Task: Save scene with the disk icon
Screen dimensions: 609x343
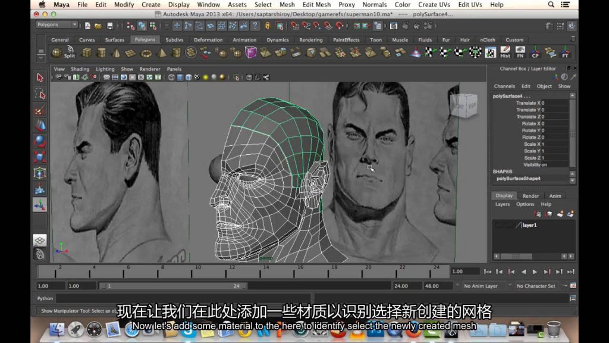Action: (x=110, y=26)
